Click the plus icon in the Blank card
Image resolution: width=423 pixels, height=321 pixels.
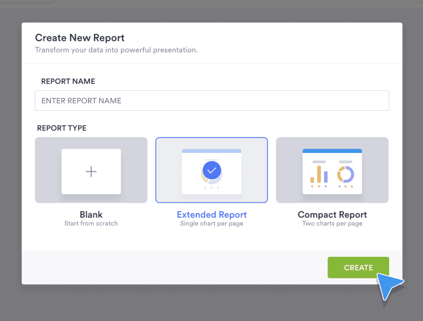tap(91, 171)
